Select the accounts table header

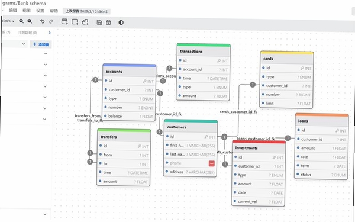(x=129, y=72)
